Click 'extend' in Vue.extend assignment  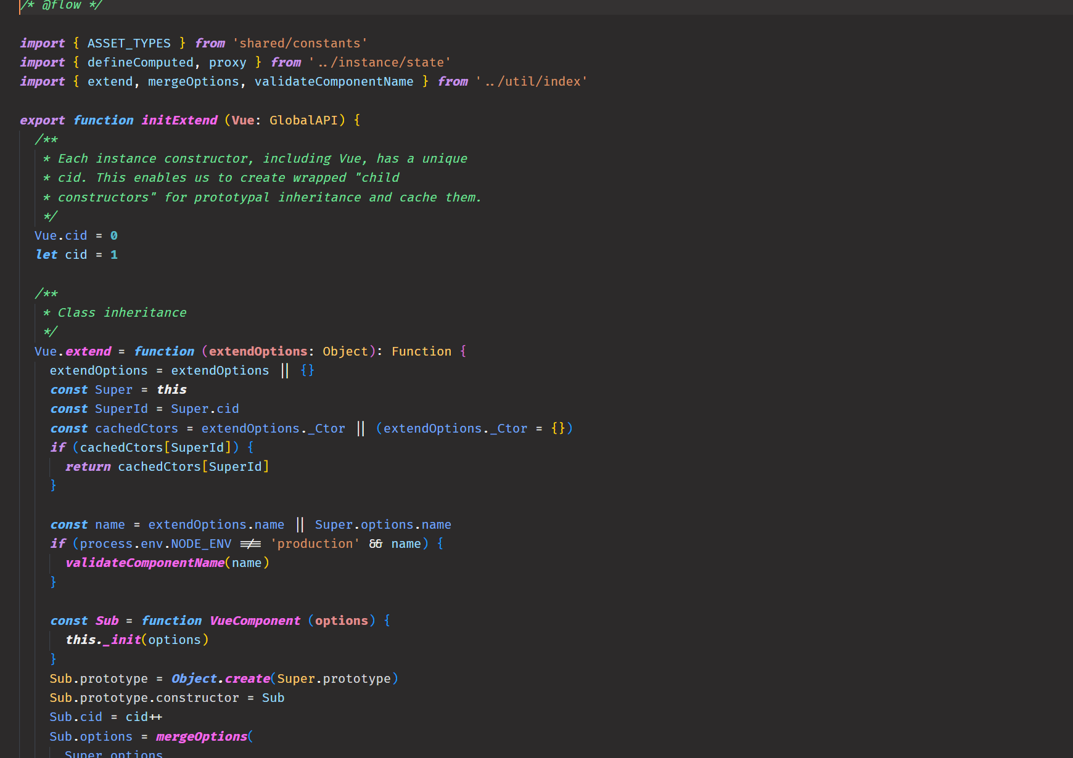tap(88, 351)
